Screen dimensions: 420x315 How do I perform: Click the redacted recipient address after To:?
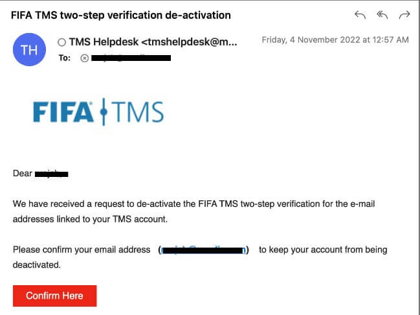click(131, 58)
